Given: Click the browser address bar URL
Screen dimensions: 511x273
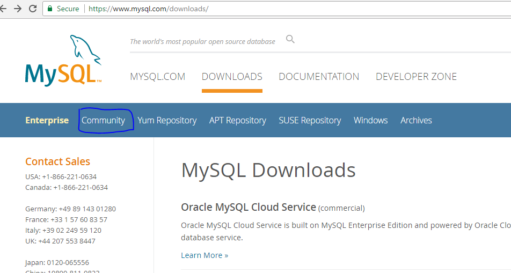Looking at the screenshot, I should click(x=148, y=9).
